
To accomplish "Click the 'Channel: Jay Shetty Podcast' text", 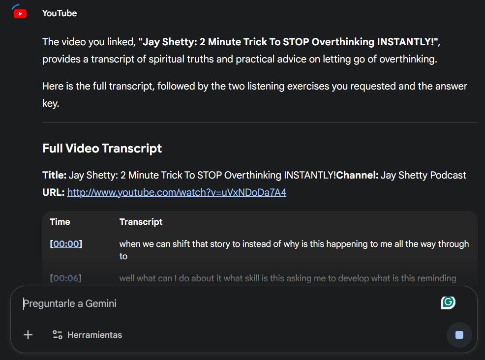I will point(401,175).
